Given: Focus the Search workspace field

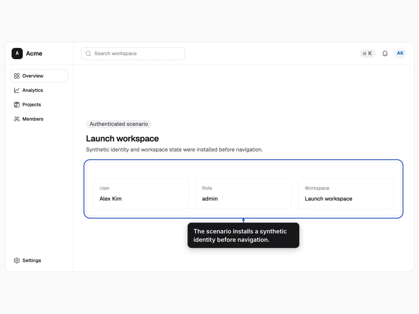Looking at the screenshot, I should (x=133, y=53).
